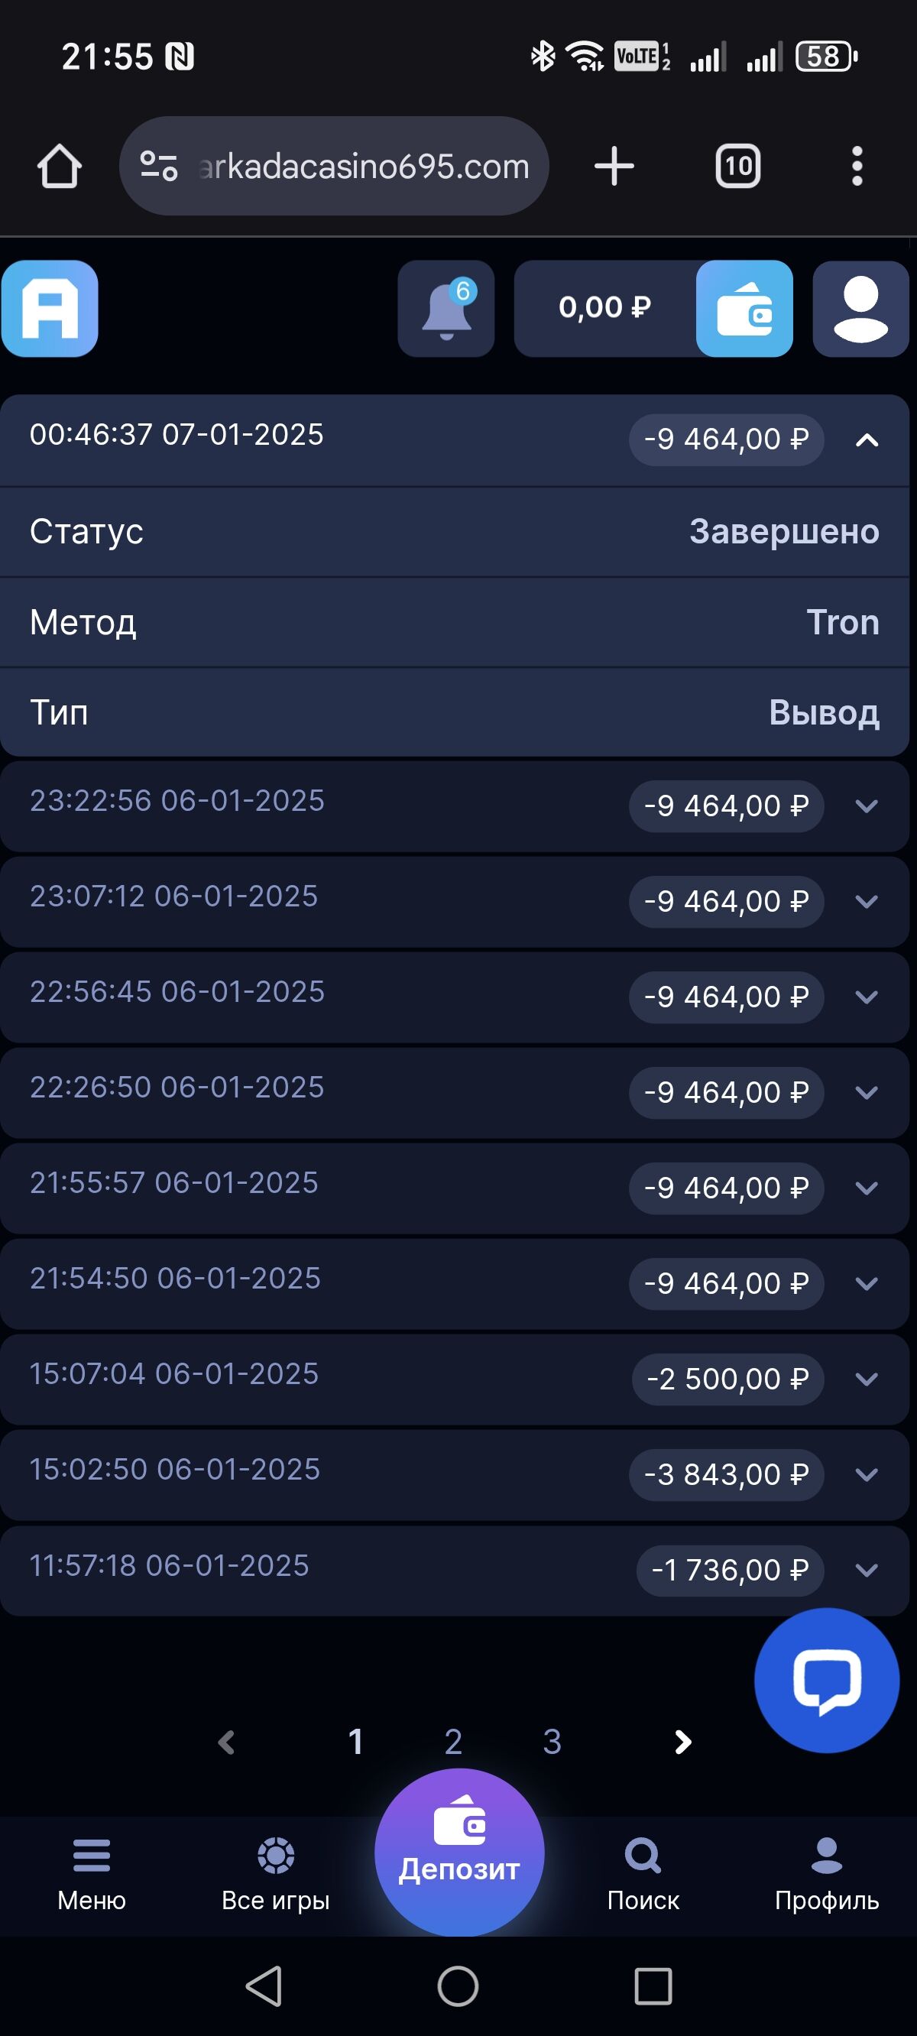Go to page 2 of transactions
This screenshot has height=2036, width=917.
pyautogui.click(x=454, y=1742)
